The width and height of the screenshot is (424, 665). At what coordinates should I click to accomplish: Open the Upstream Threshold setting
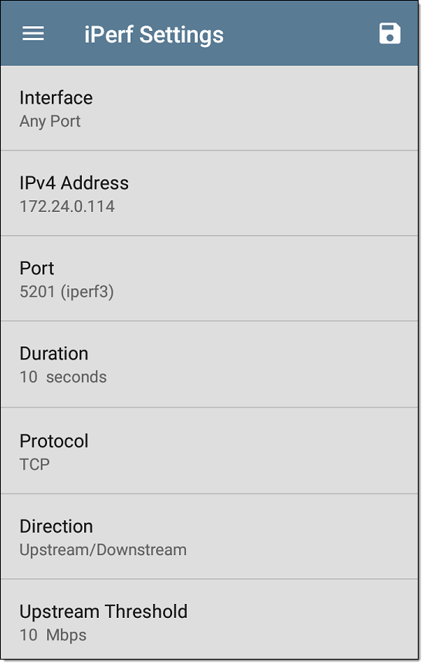209,619
